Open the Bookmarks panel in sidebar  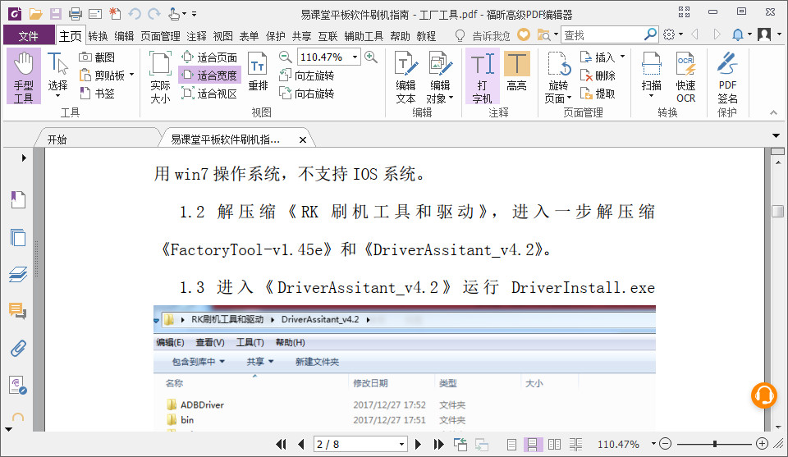click(18, 199)
